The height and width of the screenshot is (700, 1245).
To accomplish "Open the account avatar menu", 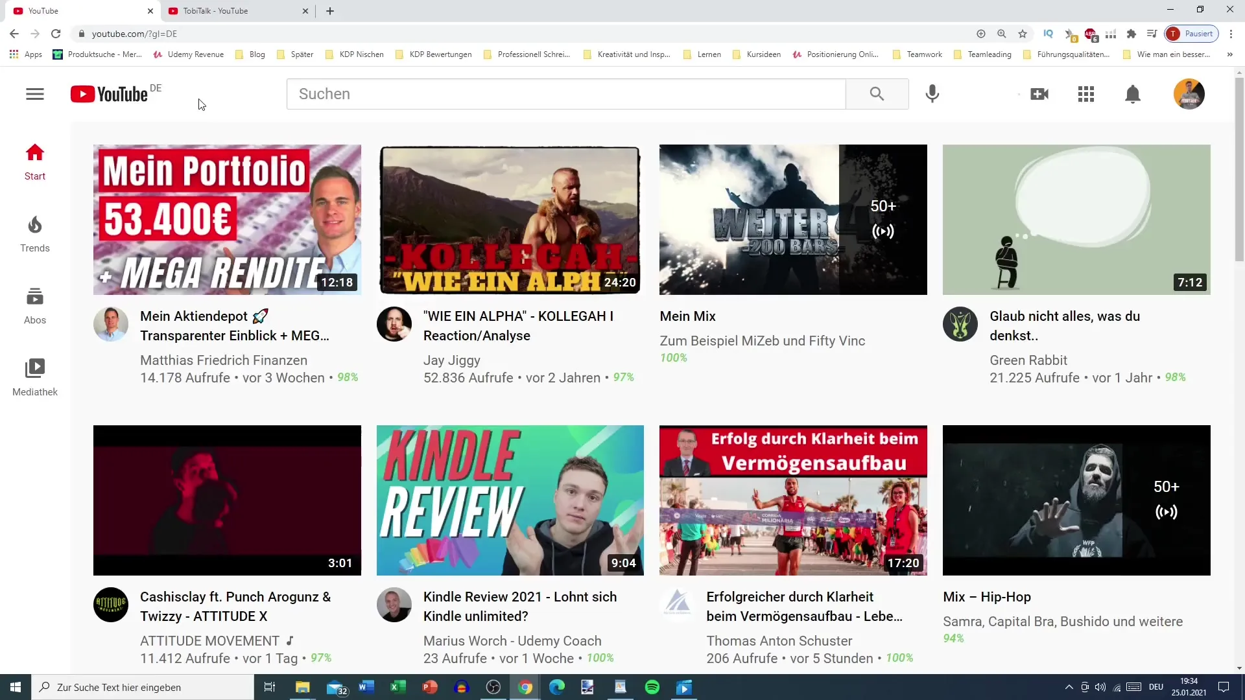I will pos(1189,94).
